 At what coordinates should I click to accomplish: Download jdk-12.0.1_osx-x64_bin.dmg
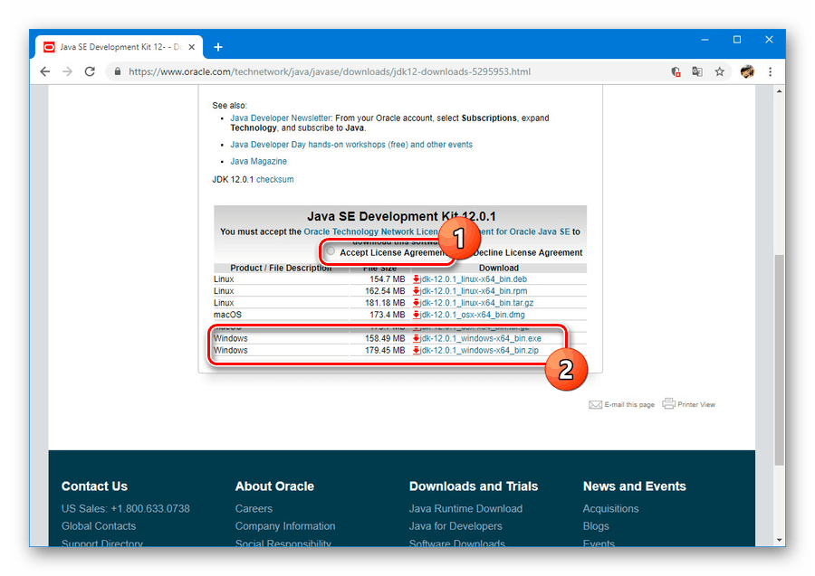[473, 315]
